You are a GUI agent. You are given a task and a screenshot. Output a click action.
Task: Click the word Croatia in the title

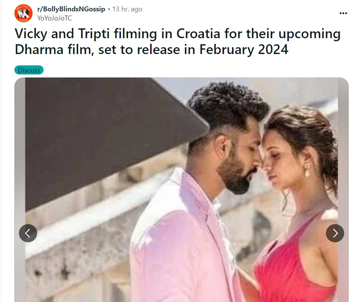[198, 34]
